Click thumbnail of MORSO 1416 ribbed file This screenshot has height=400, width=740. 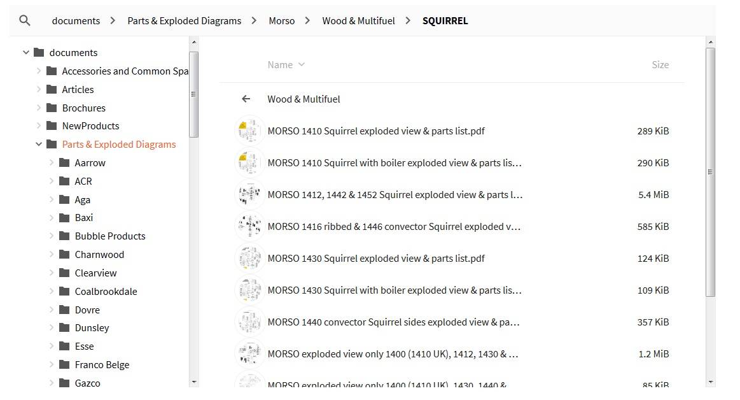tap(249, 226)
